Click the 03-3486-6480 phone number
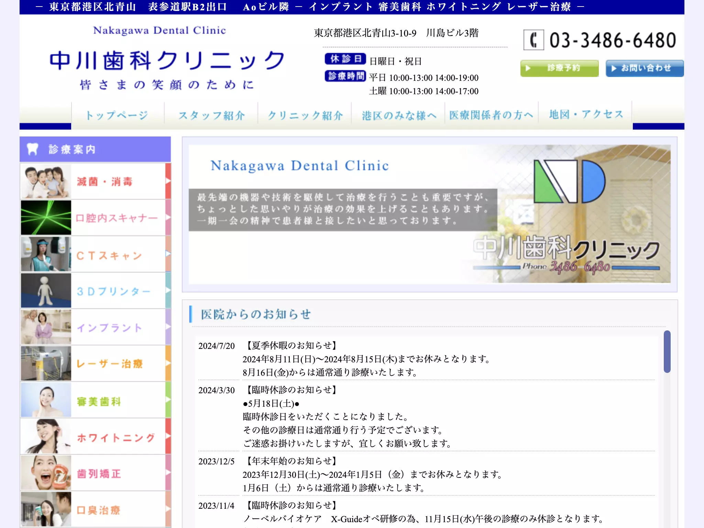This screenshot has height=528, width=704. tap(613, 40)
